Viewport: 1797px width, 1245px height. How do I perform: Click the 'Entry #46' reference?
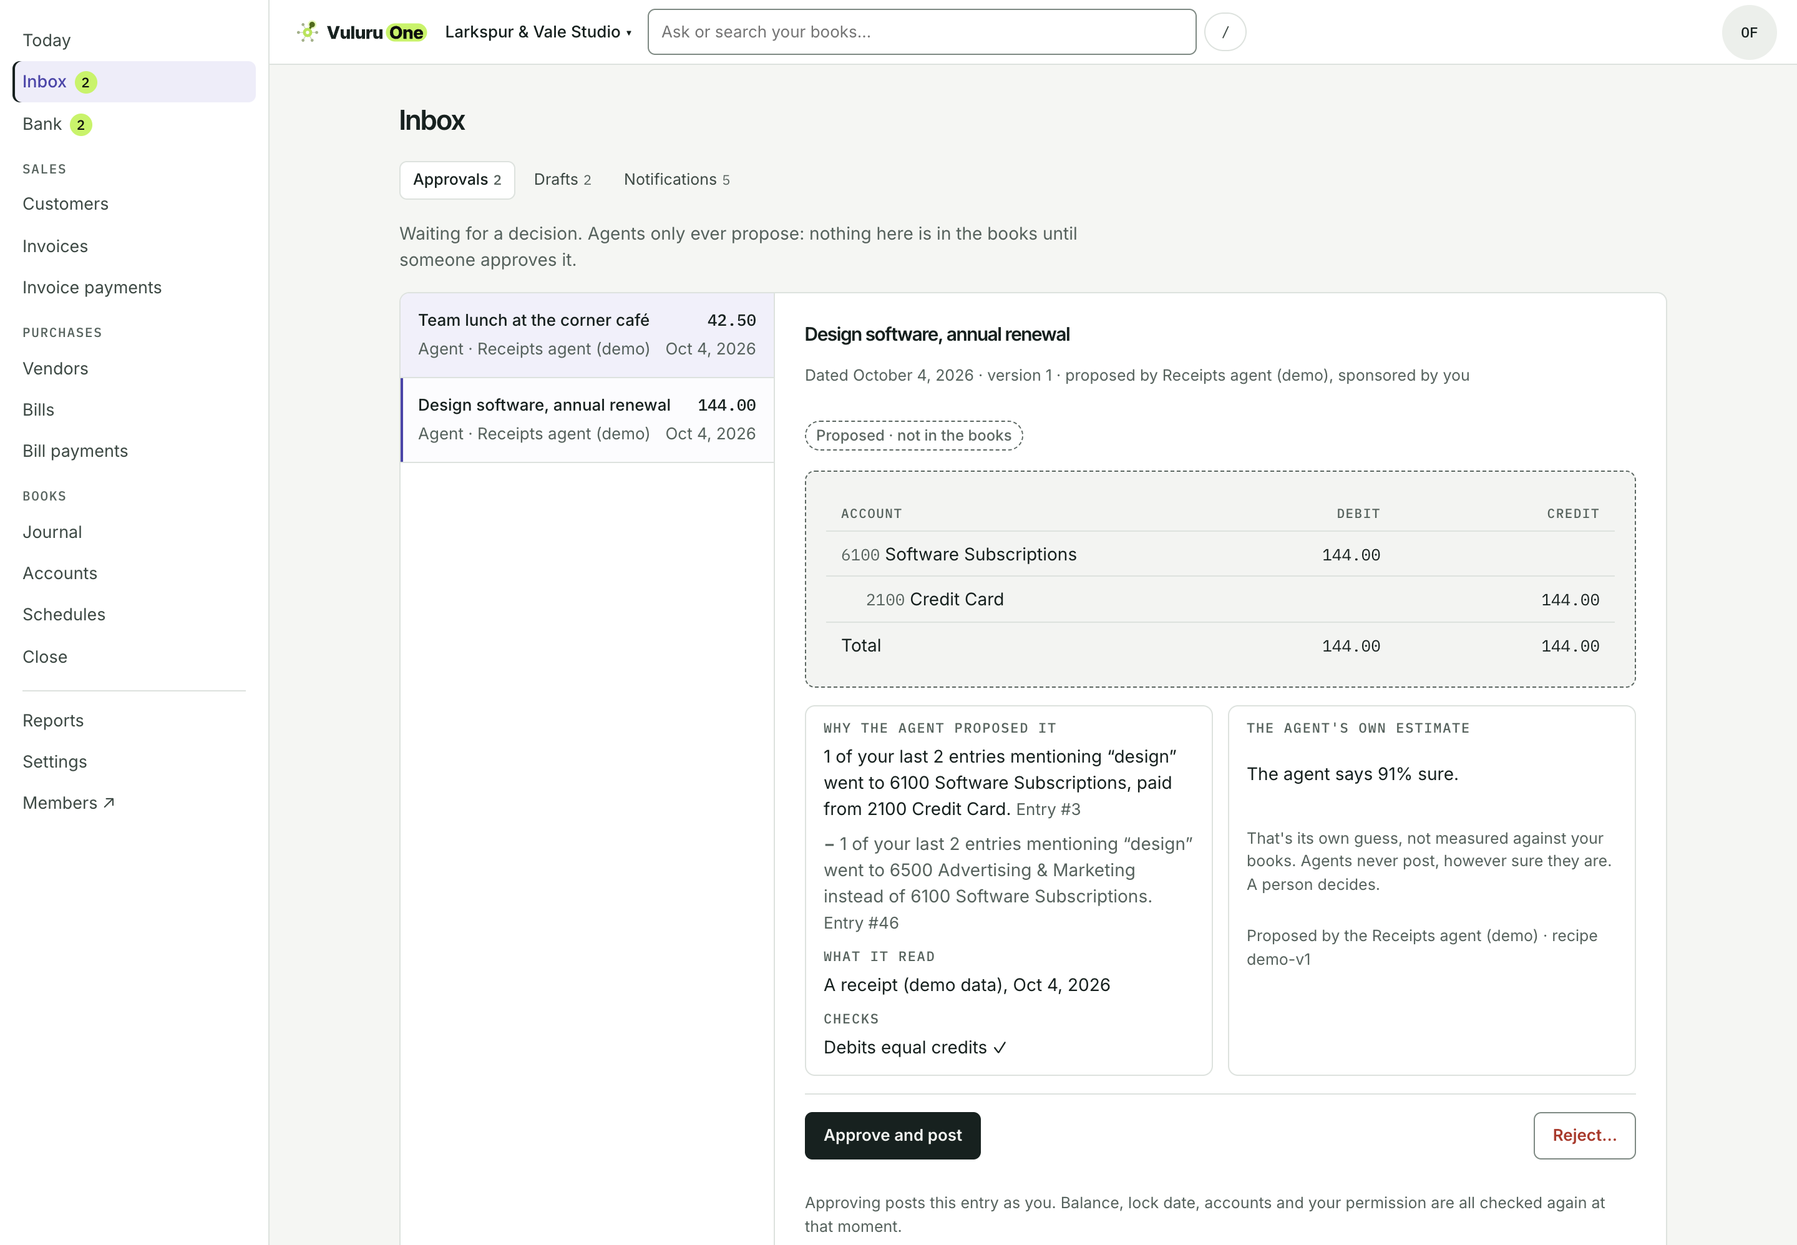(x=861, y=924)
